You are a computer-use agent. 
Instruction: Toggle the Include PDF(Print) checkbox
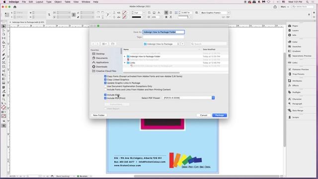click(105, 98)
